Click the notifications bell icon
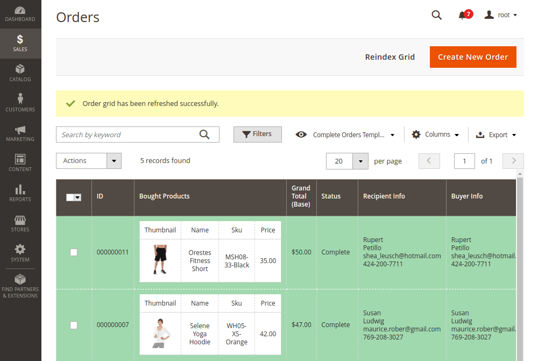This screenshot has width=538, height=361. [462, 15]
